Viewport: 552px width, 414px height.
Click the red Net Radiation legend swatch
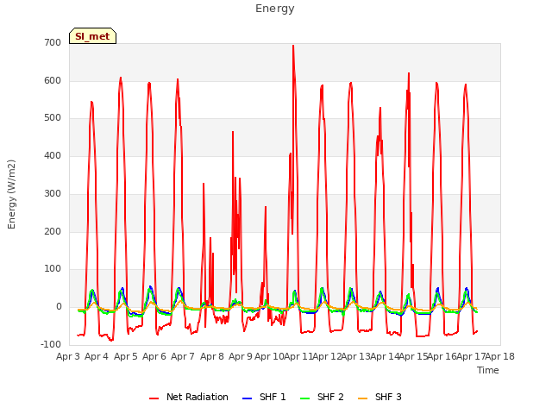tap(154, 398)
